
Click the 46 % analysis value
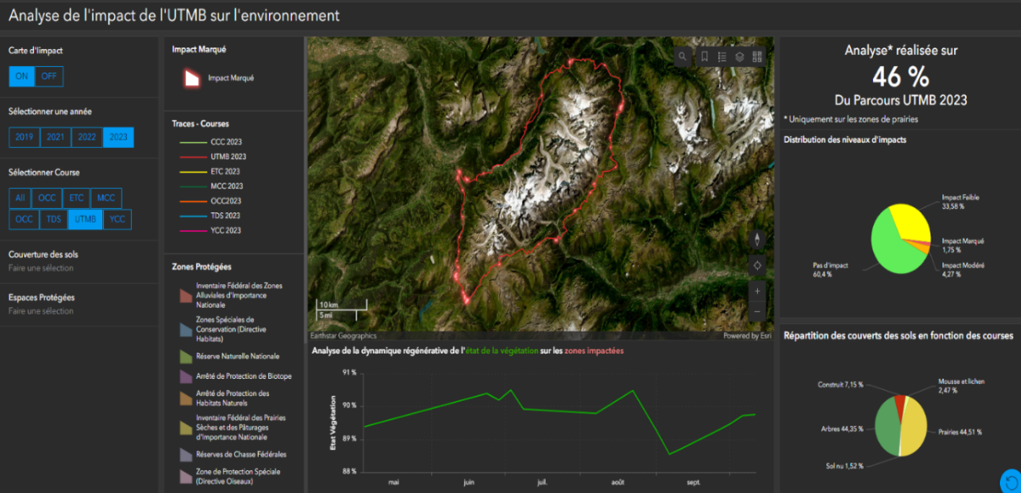coord(901,77)
